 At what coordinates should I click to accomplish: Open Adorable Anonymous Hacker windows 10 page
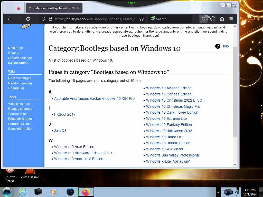click(94, 98)
